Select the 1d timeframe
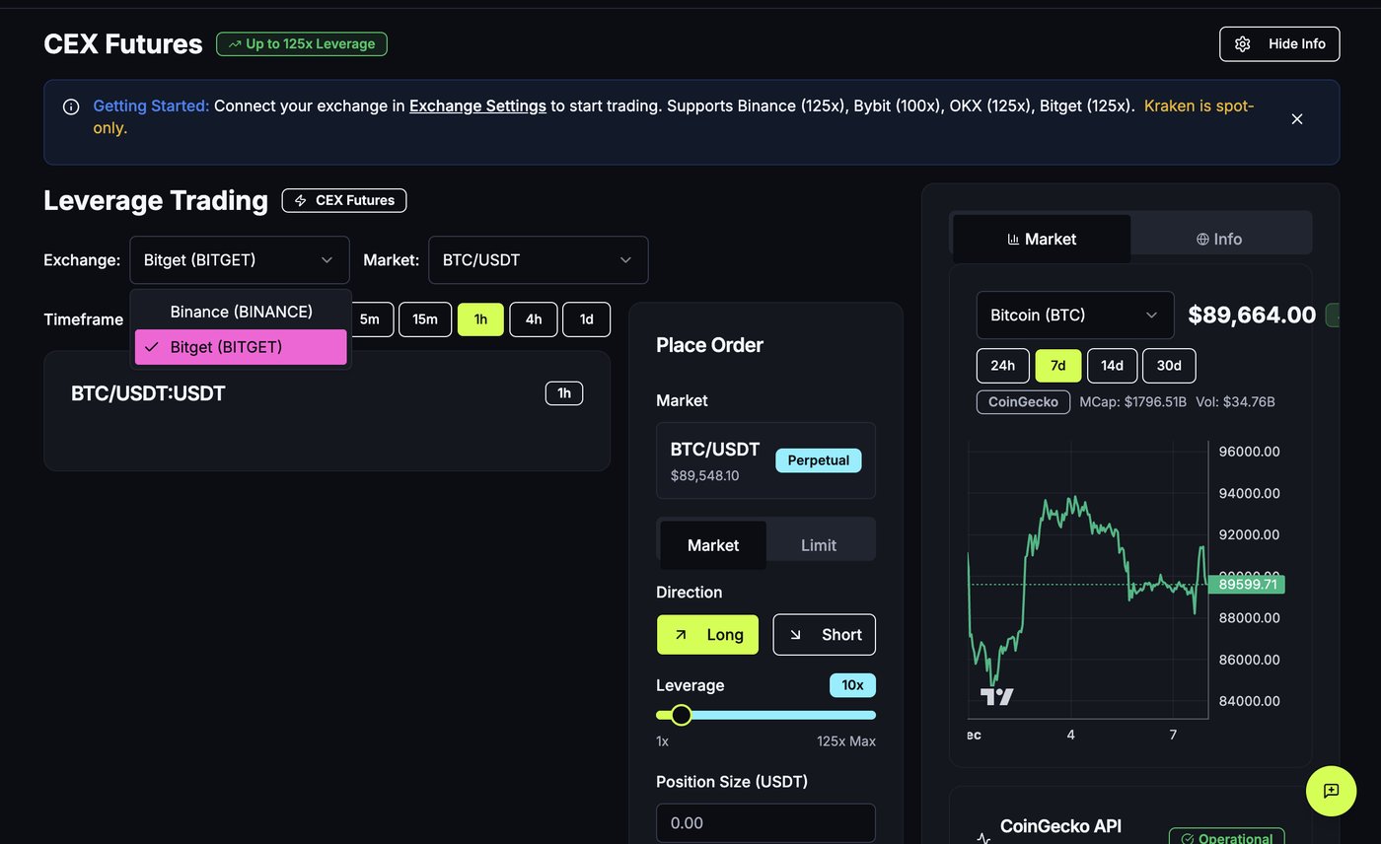The image size is (1381, 844). [587, 319]
